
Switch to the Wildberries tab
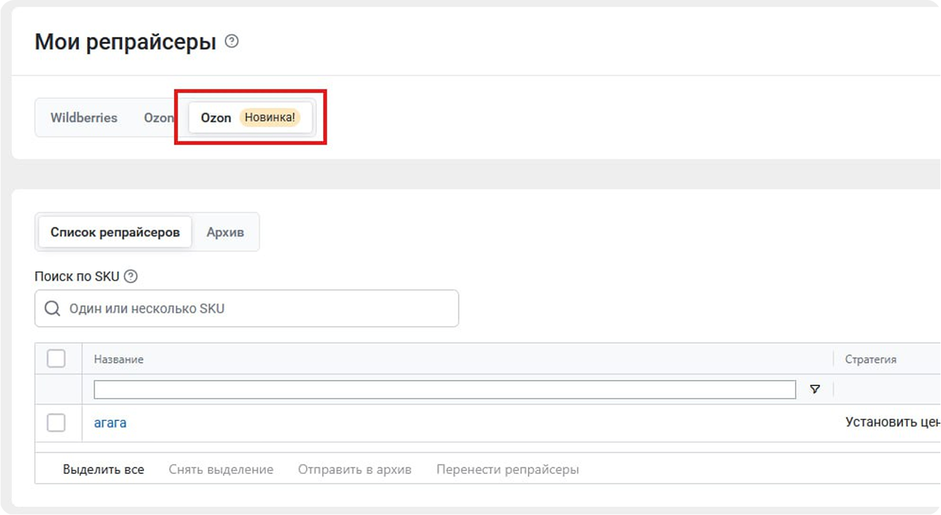84,118
